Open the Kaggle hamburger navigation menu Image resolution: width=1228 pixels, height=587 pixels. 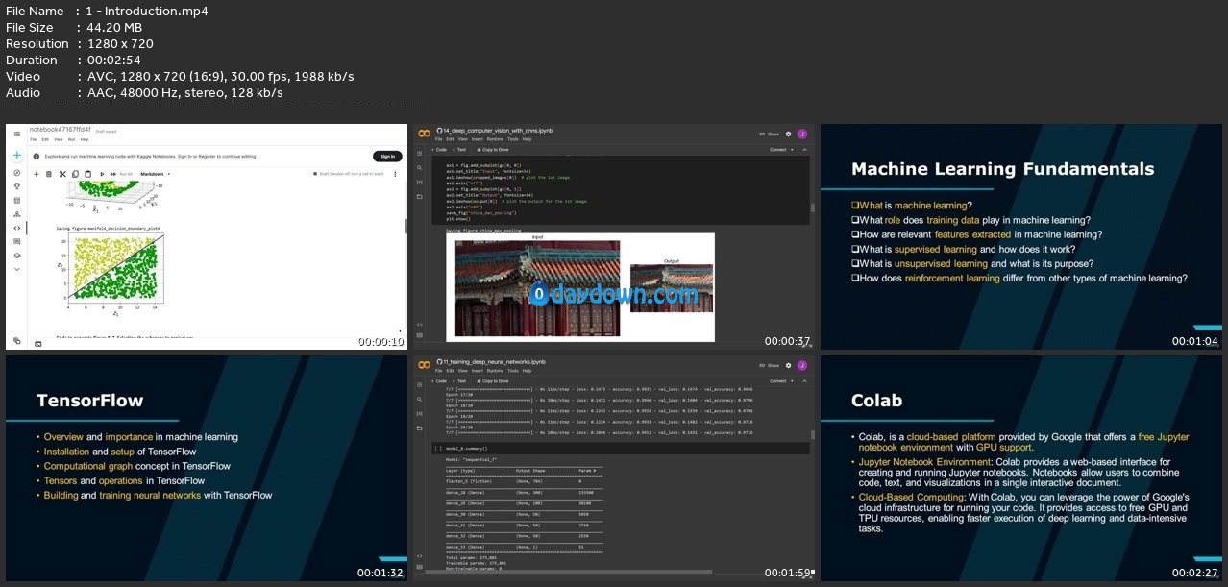pos(16,135)
